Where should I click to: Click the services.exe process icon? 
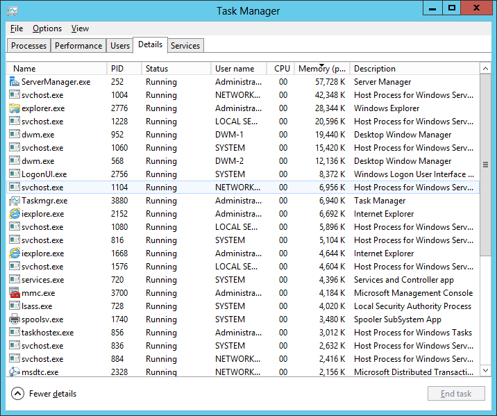tap(15, 280)
